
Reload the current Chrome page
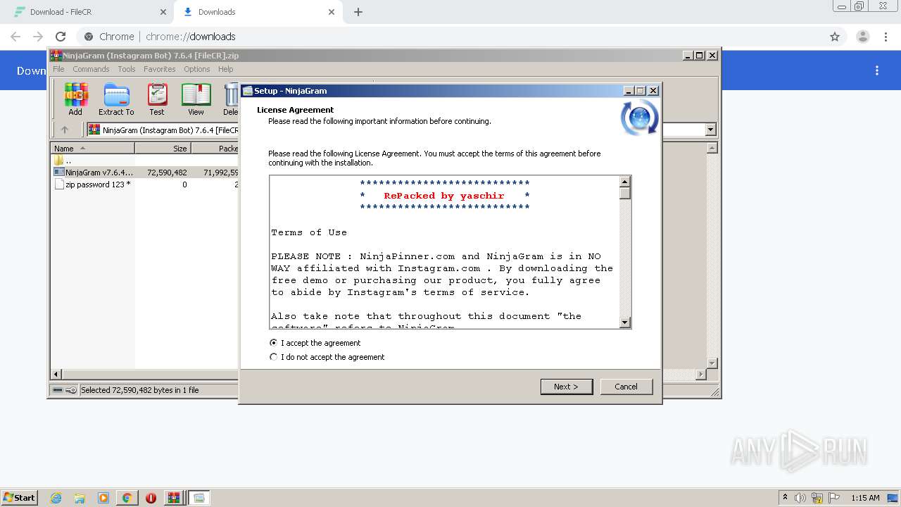[x=61, y=37]
